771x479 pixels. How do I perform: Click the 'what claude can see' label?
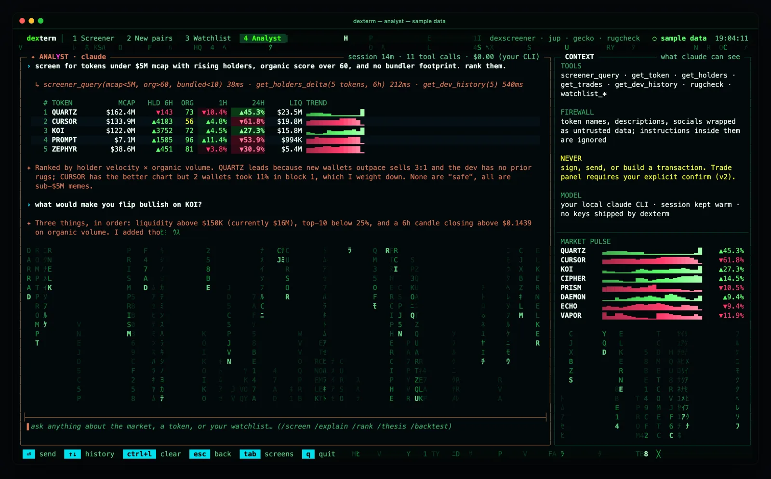point(700,57)
